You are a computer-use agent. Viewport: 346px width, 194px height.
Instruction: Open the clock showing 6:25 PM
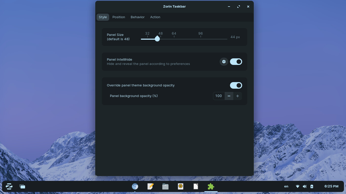331,186
